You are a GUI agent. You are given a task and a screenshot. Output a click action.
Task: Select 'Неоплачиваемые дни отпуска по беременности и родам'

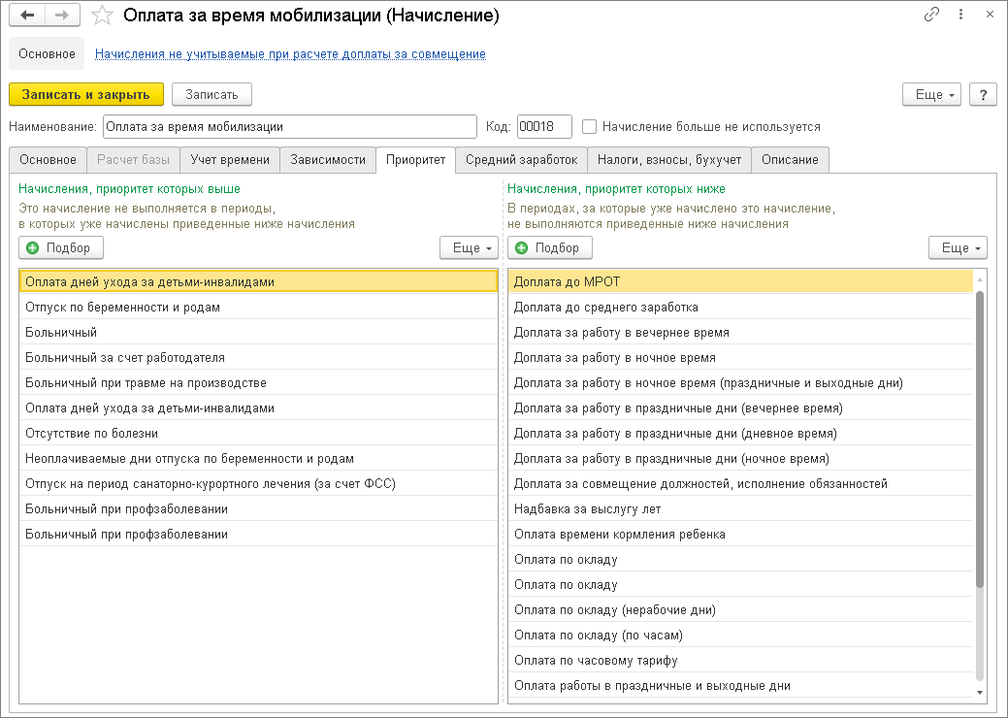point(258,458)
